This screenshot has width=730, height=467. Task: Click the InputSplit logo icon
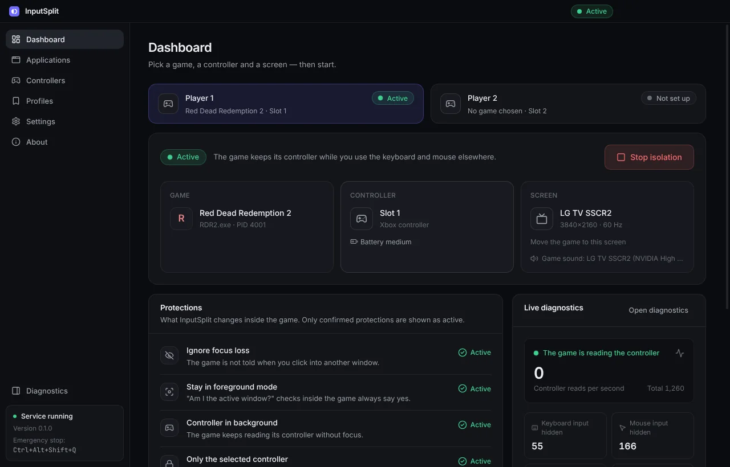tap(14, 11)
